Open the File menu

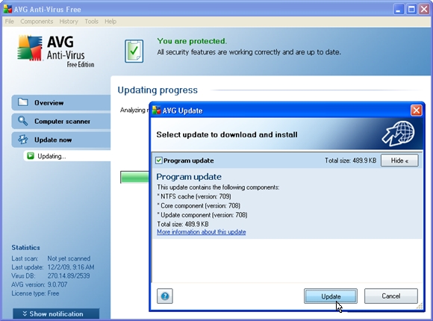click(x=10, y=21)
